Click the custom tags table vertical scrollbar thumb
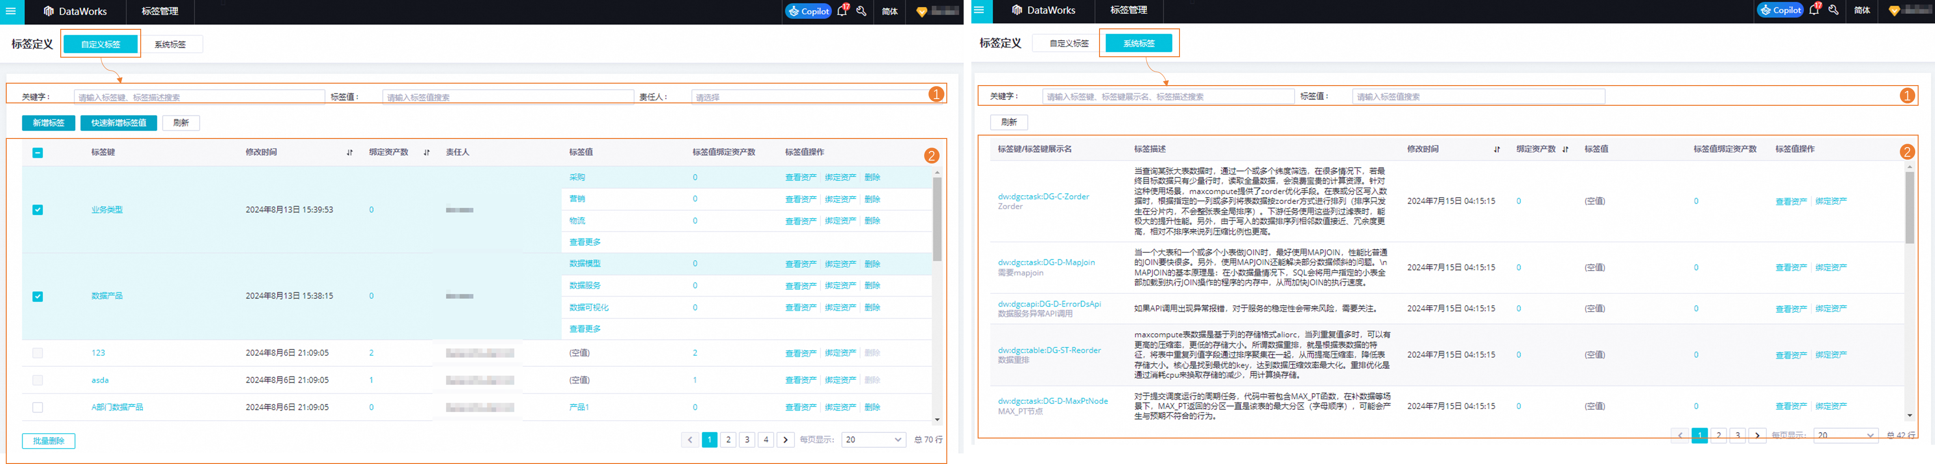Screen dimensions: 1935x464 point(937,219)
